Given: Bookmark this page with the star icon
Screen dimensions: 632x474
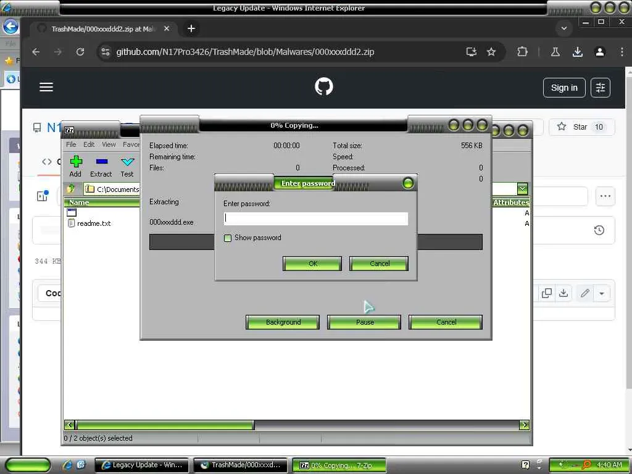Looking at the screenshot, I should tap(491, 52).
